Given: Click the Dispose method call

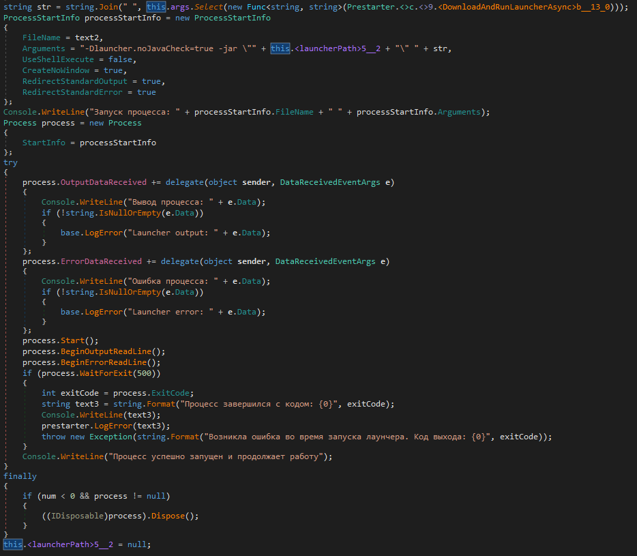Looking at the screenshot, I should click(168, 516).
